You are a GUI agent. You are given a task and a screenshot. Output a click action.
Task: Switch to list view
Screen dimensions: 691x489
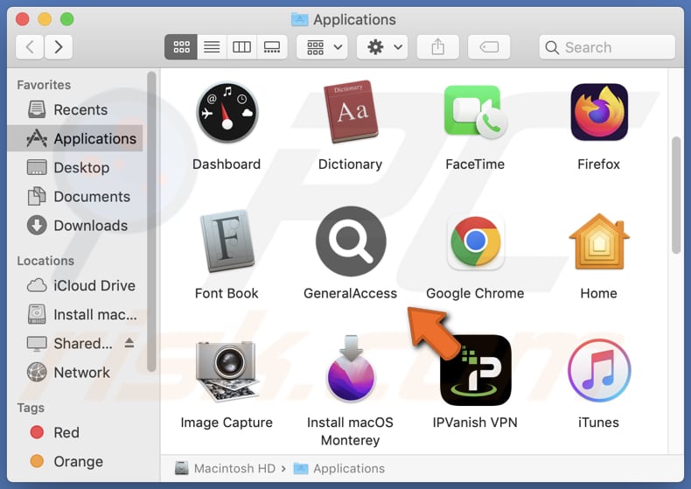pos(212,46)
